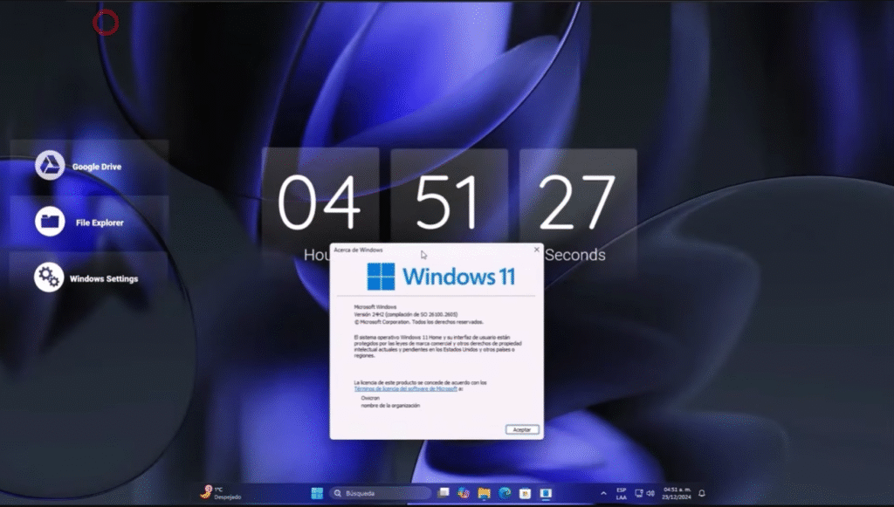Open network settings from the system tray

638,493
